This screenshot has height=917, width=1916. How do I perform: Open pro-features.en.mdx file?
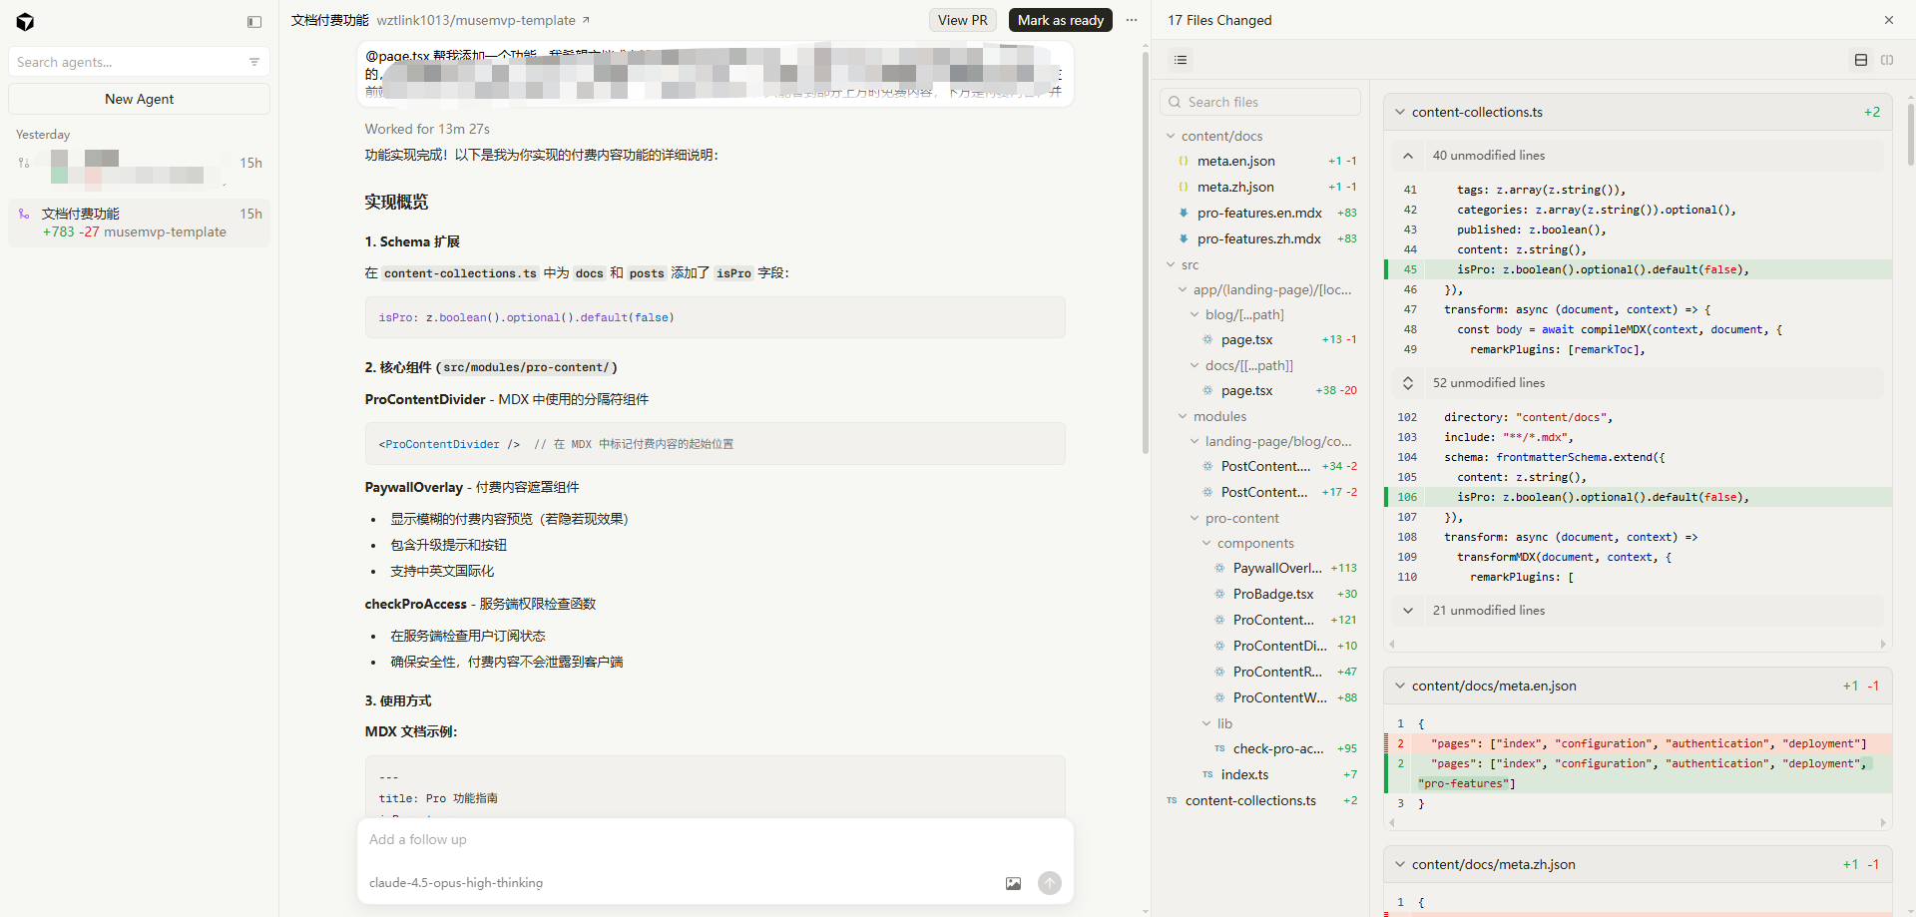tap(1261, 213)
